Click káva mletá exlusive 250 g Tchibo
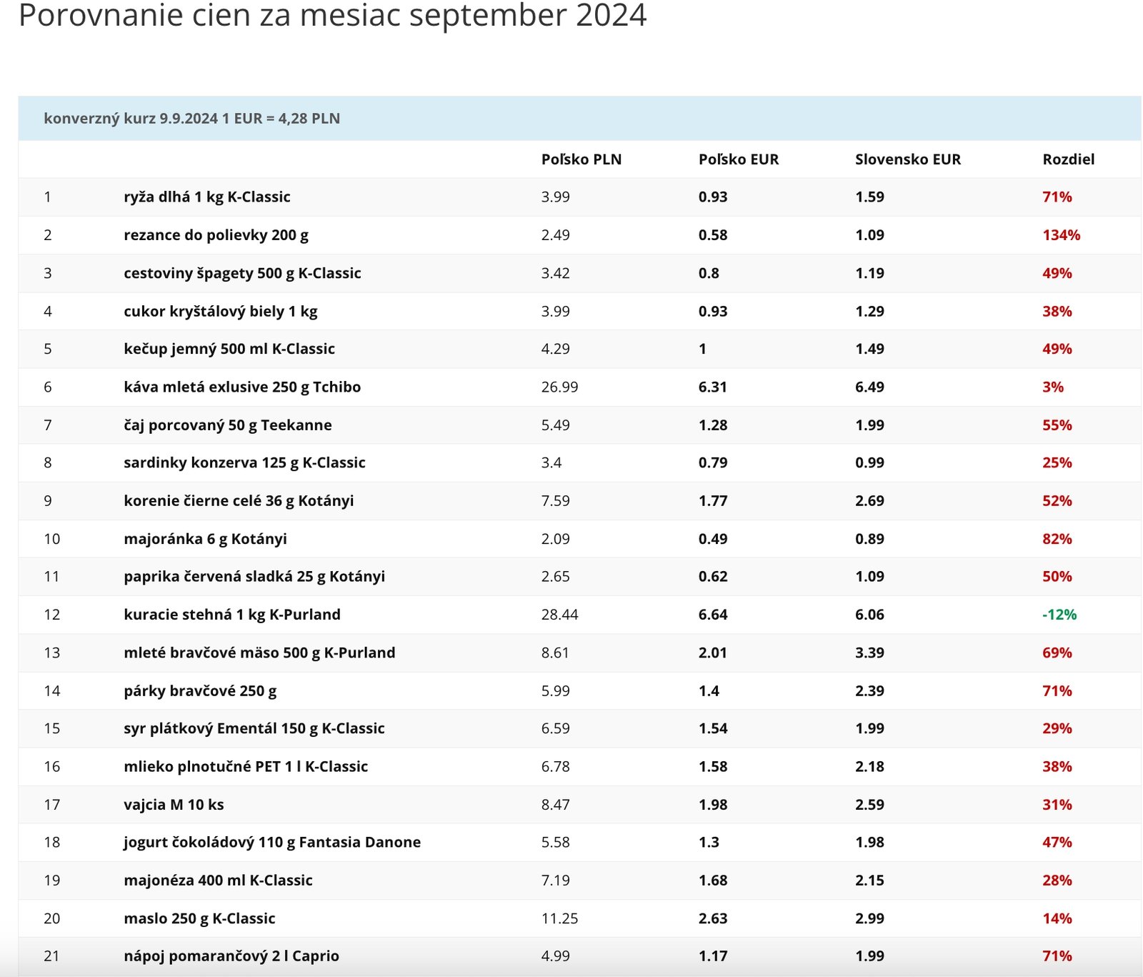1143x977 pixels. tap(242, 387)
